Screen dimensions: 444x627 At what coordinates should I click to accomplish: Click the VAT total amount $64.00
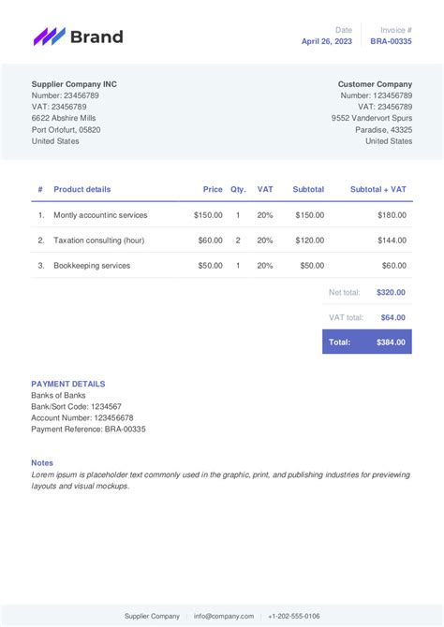tap(392, 317)
